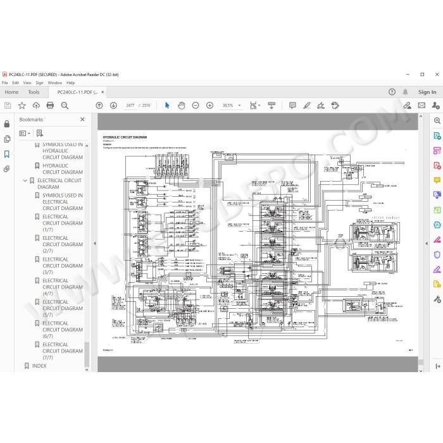This screenshot has width=443, height=443.
Task: Open the Sign menu
Action: tap(39, 83)
